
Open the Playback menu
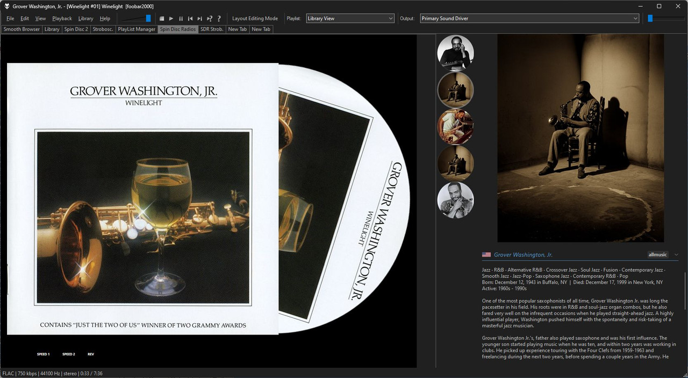tap(62, 18)
